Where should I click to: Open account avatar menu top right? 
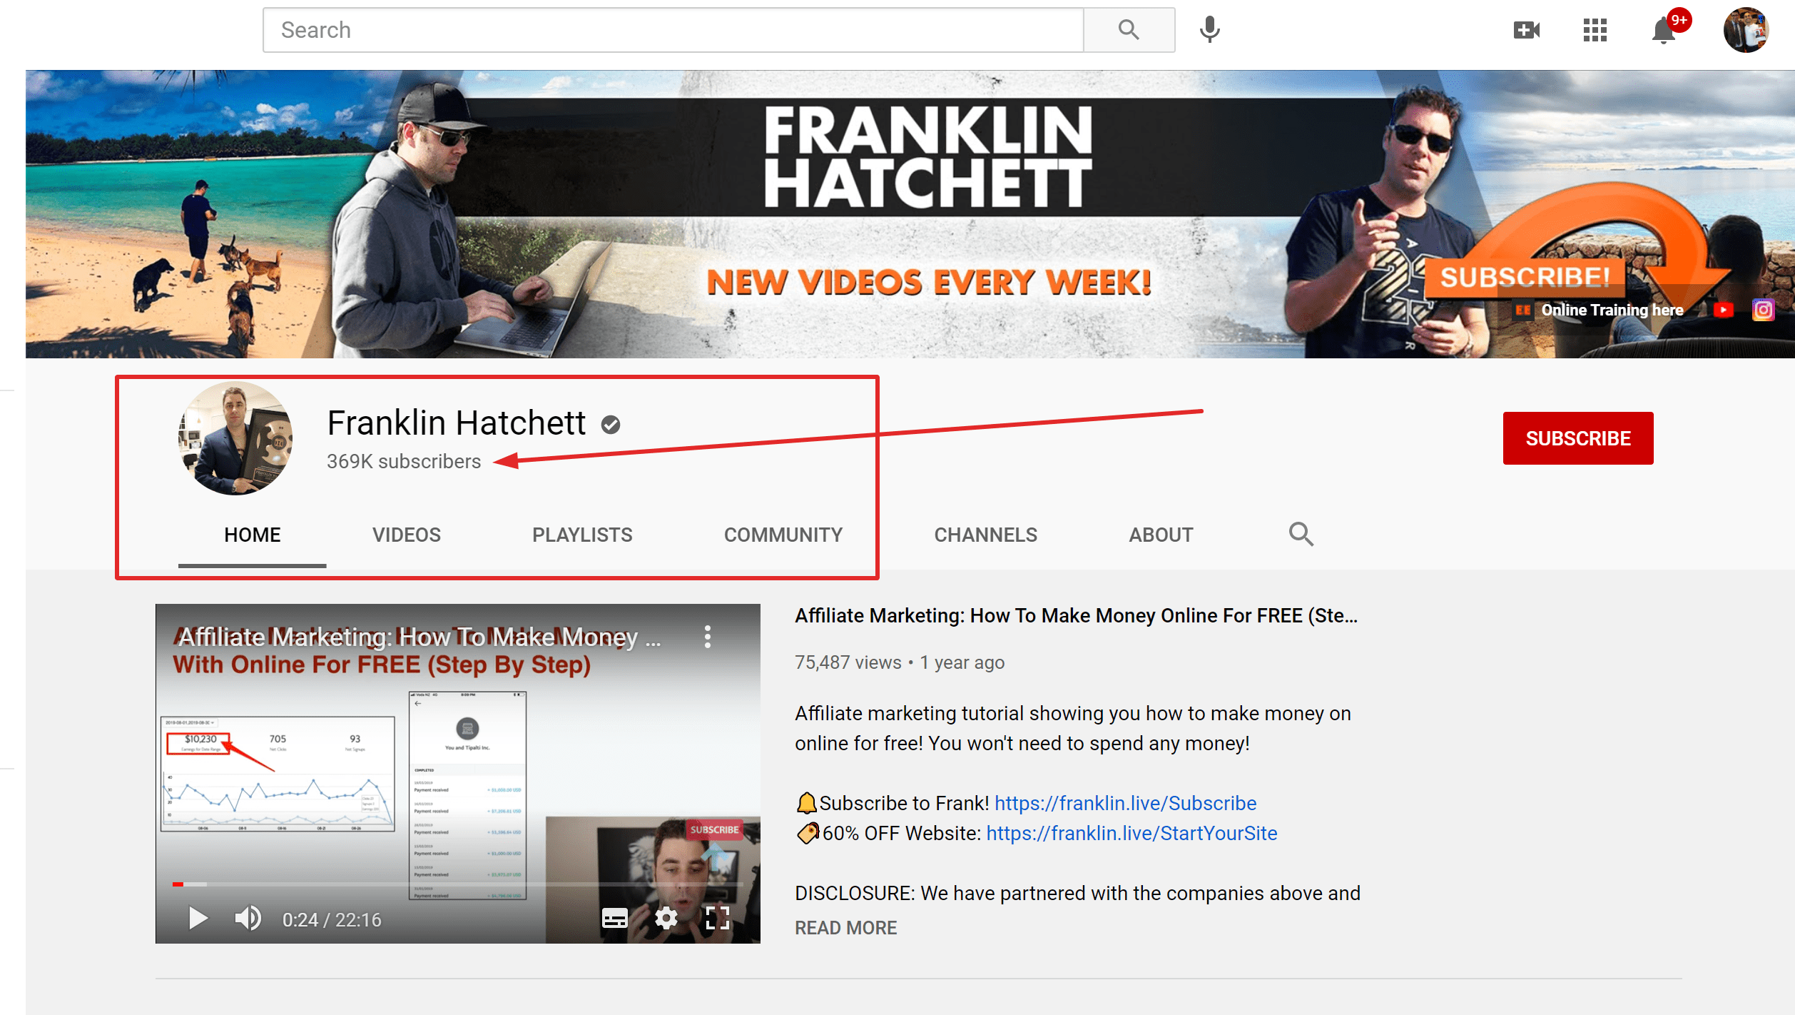pyautogui.click(x=1745, y=30)
